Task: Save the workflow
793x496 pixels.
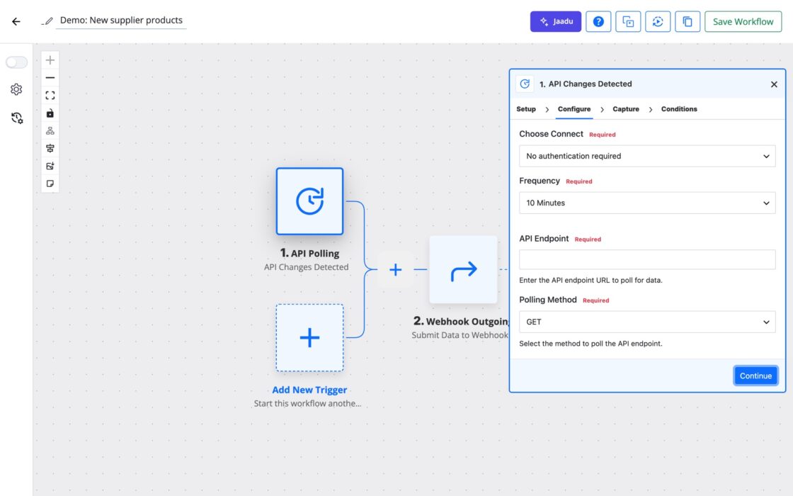Action: click(x=743, y=21)
